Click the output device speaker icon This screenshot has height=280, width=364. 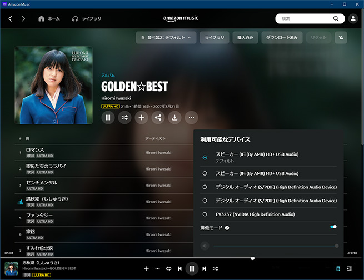[x=338, y=269]
